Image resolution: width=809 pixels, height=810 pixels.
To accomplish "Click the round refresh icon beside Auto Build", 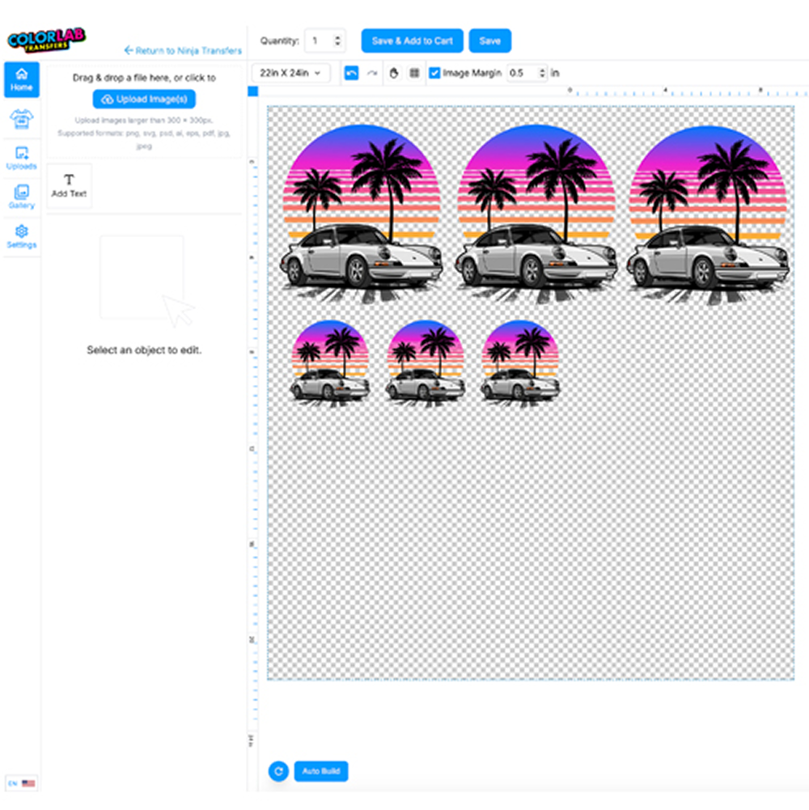I will tap(278, 771).
